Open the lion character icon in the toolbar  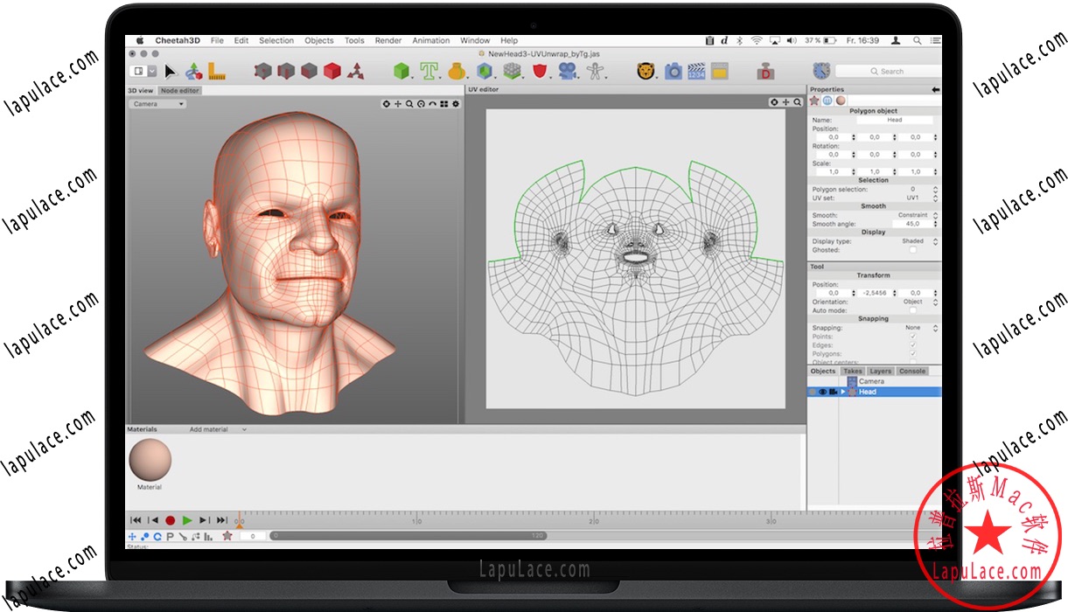pyautogui.click(x=645, y=71)
